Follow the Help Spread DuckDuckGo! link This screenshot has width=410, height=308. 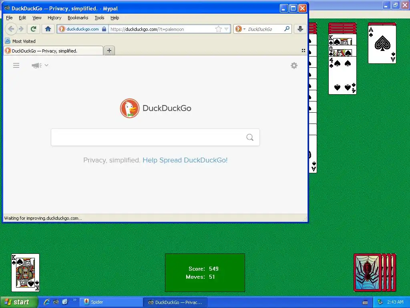pyautogui.click(x=185, y=160)
